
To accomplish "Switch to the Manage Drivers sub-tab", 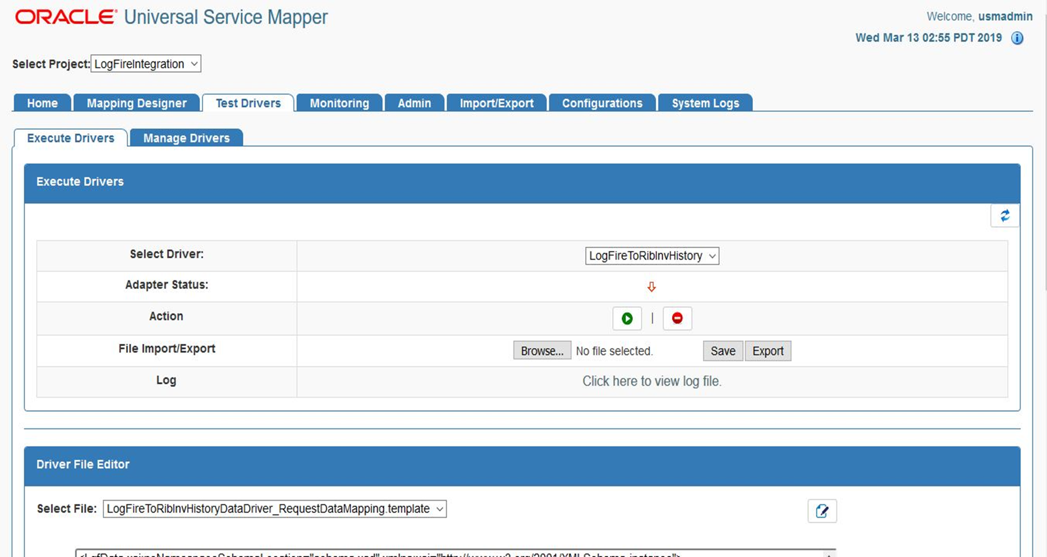I will (186, 138).
